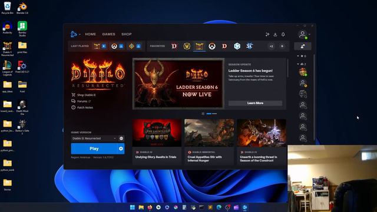
Task: Open the Cruel Appetites Stir news card
Action: pos(209,141)
